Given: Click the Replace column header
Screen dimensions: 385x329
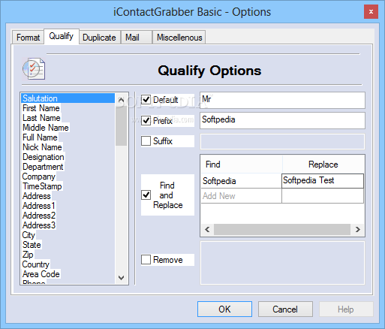Looking at the screenshot, I should (323, 164).
